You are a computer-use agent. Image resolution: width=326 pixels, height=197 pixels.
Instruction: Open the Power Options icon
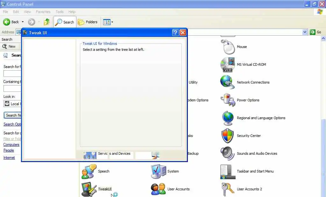228,100
